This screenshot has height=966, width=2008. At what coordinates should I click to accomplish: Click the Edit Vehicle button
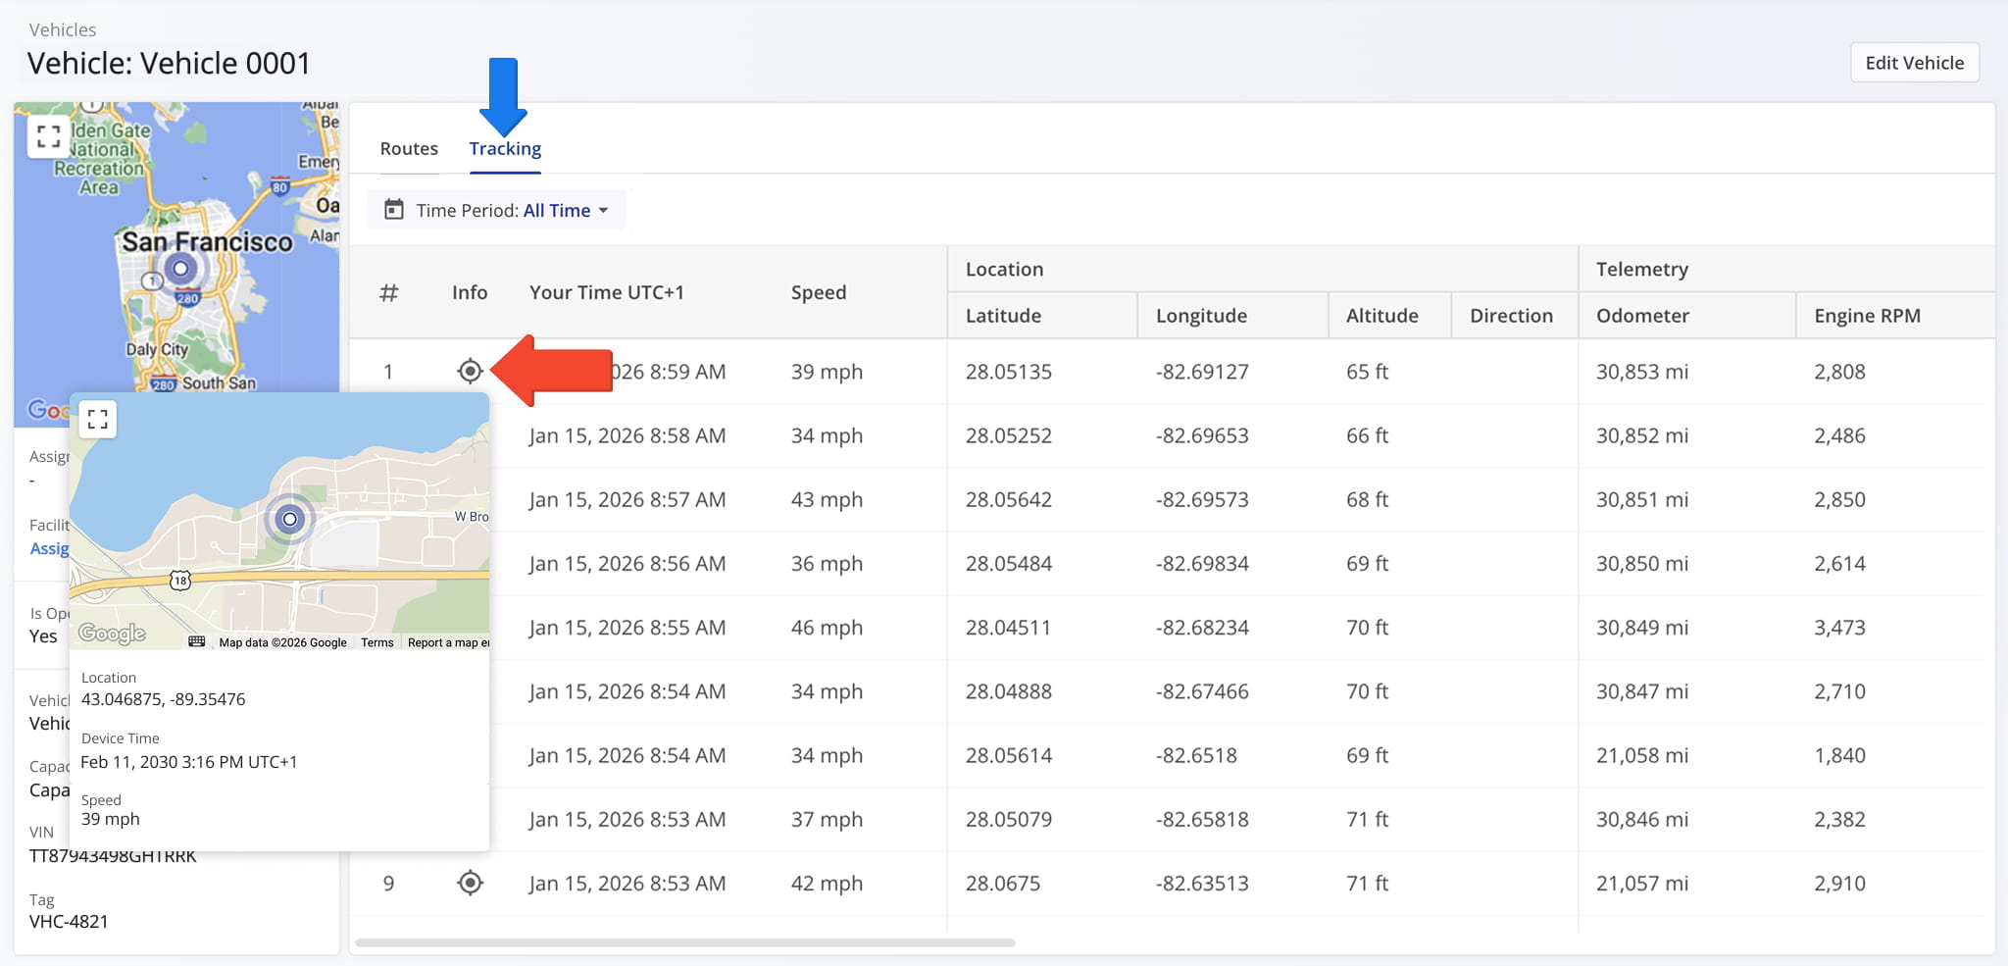point(1914,63)
